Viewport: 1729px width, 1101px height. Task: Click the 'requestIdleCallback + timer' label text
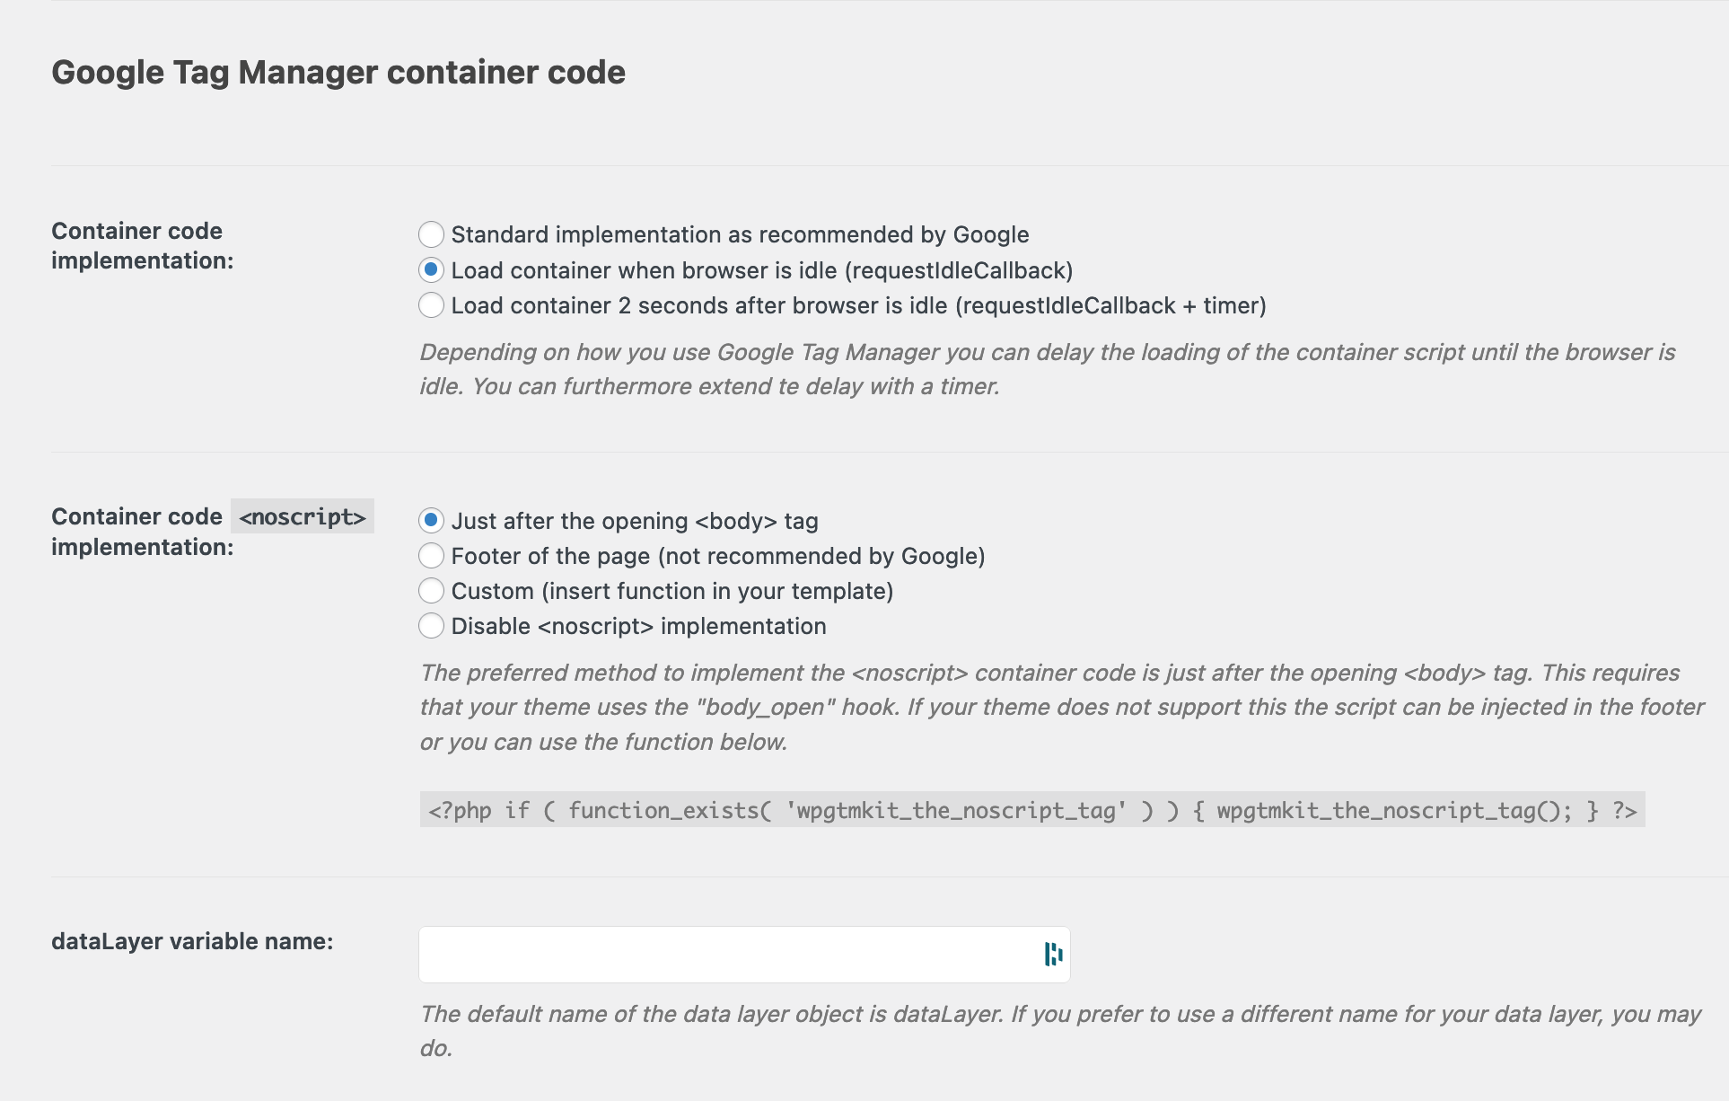pos(1110,305)
